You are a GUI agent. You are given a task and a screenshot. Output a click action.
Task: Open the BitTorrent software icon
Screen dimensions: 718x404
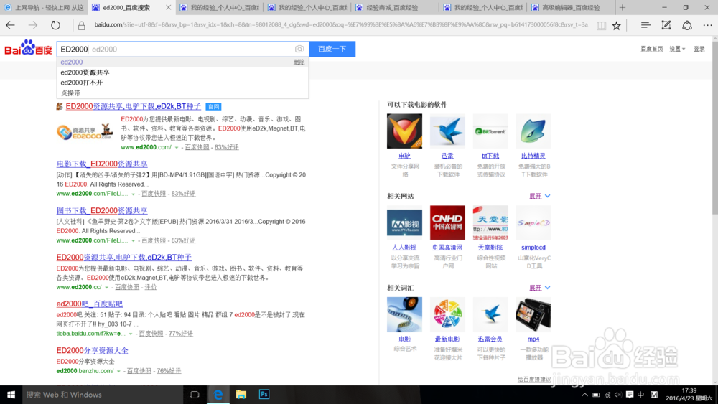click(x=490, y=131)
